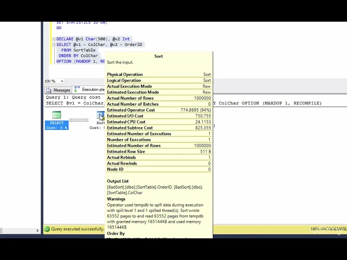Click the arrow connector between SELECT and Sort
The image size is (347, 260).
click(79, 120)
